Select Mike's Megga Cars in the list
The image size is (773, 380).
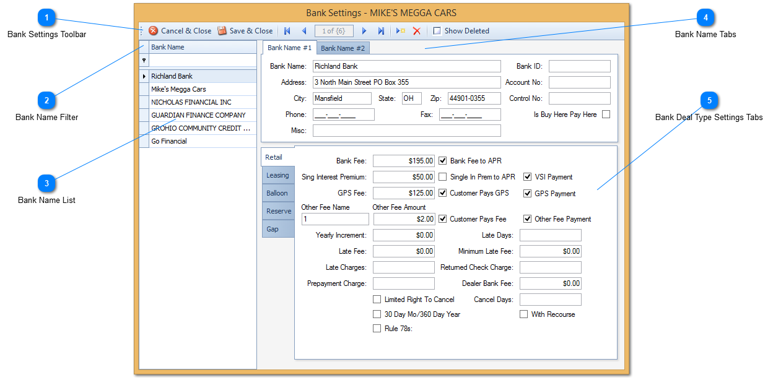(203, 89)
